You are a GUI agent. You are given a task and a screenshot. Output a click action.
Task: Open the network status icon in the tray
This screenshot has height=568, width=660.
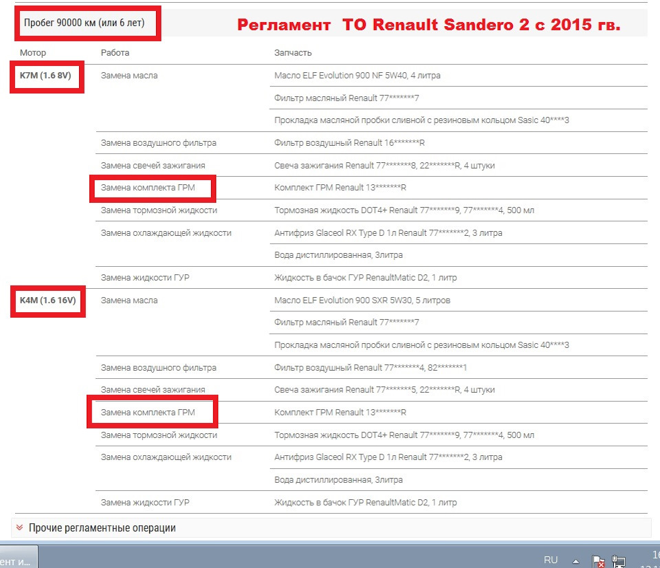pos(618,562)
